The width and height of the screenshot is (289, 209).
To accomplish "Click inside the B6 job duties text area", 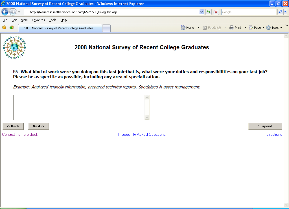I will click(79, 107).
